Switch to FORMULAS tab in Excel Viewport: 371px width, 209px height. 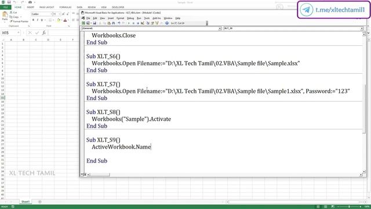[66, 8]
